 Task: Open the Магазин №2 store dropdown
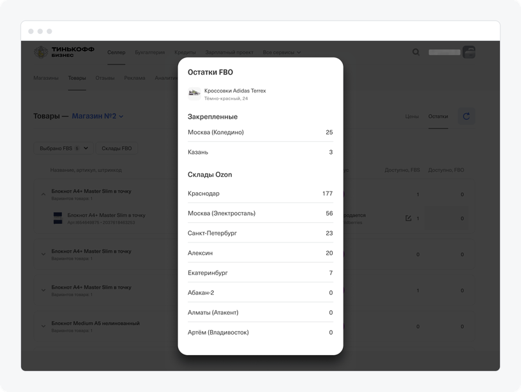pos(98,116)
